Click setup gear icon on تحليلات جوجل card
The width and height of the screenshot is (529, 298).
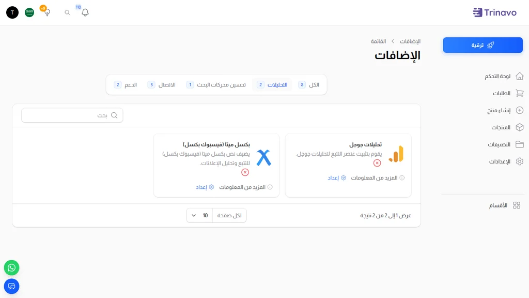(344, 178)
